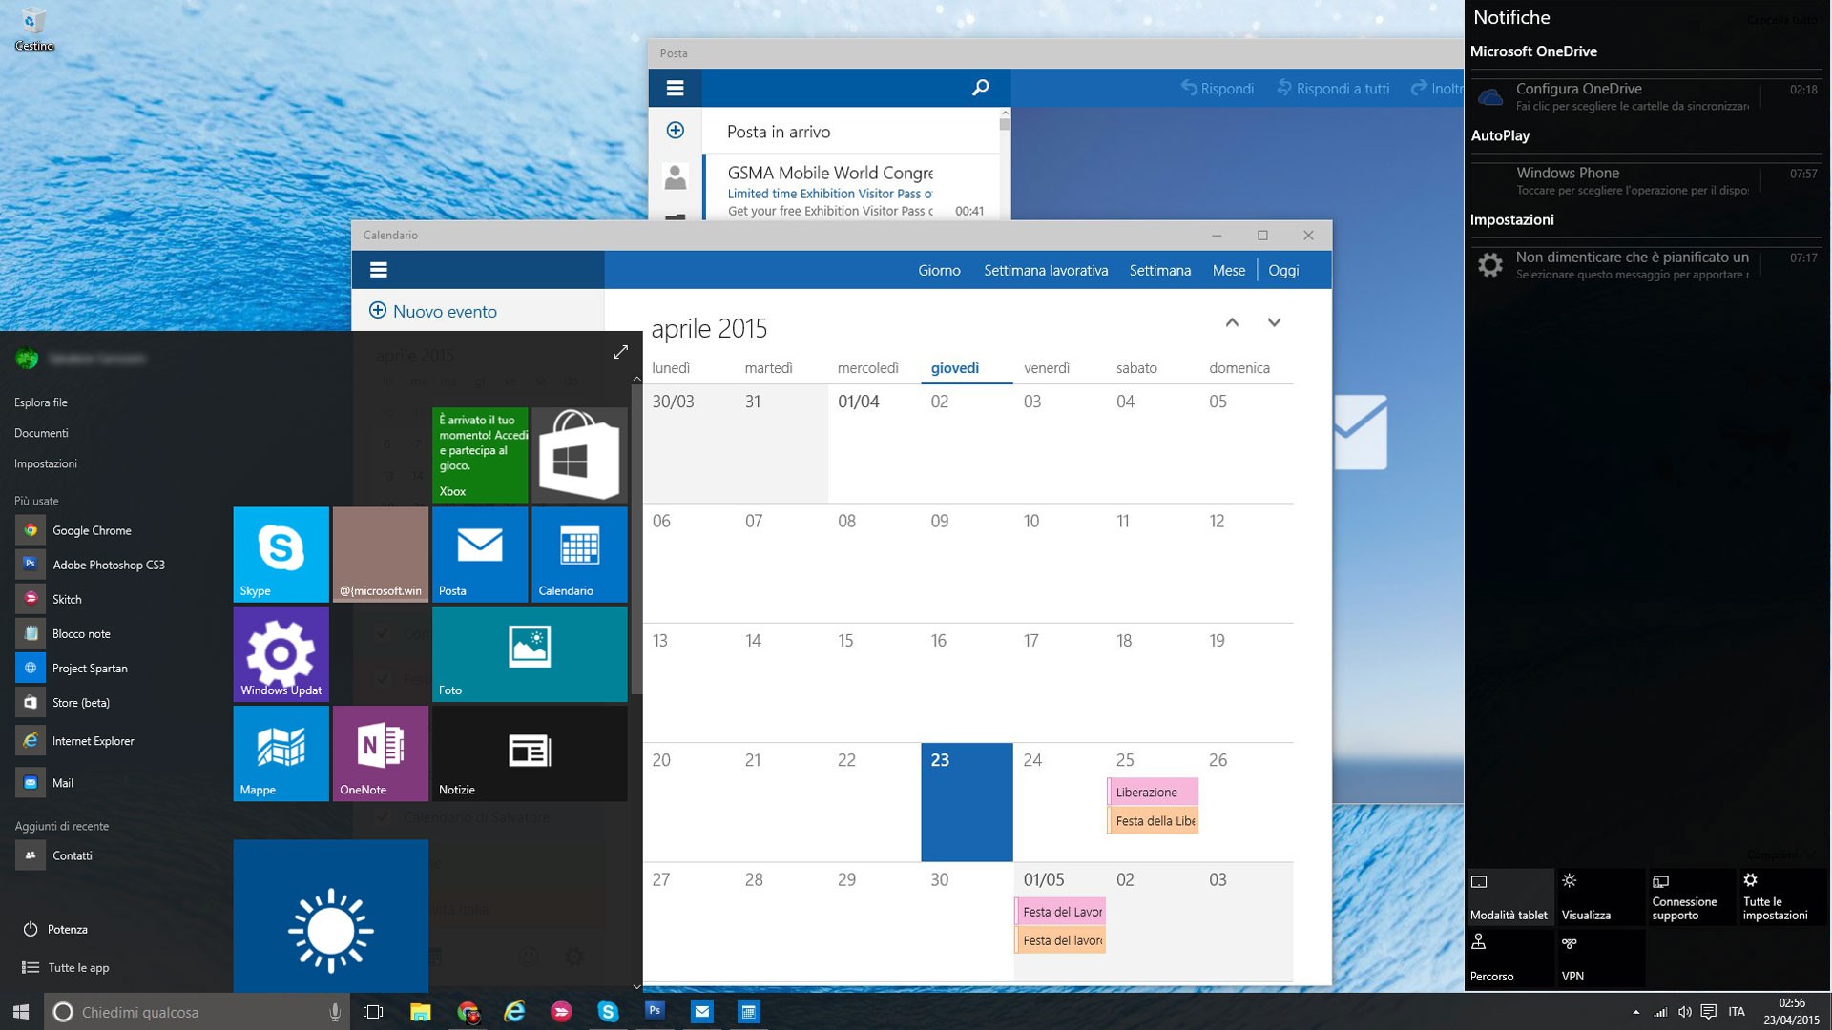1832x1030 pixels.
Task: Click the Cortana microphone icon
Action: [335, 1012]
